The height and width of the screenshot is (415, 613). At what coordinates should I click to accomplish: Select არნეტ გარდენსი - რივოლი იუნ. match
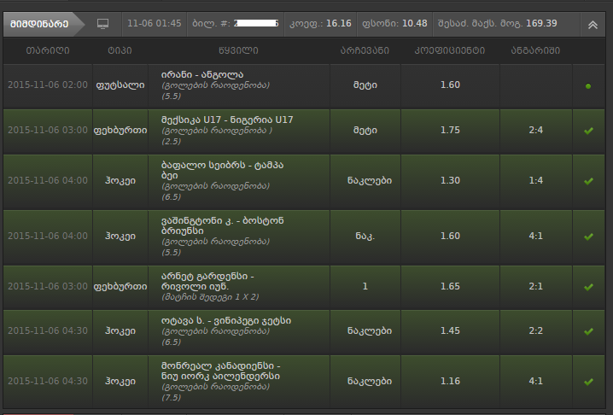point(207,281)
